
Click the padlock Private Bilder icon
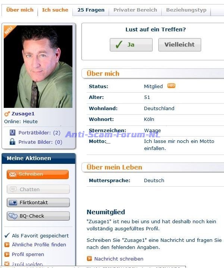click(12, 142)
